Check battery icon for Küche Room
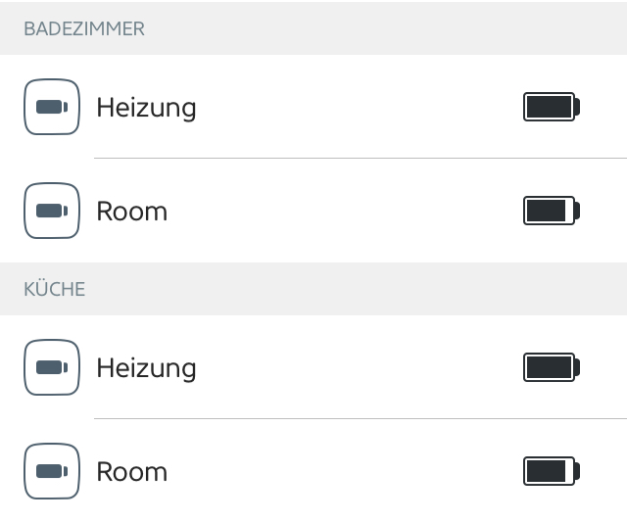Screen dimensions: 627x522 [x=552, y=471]
